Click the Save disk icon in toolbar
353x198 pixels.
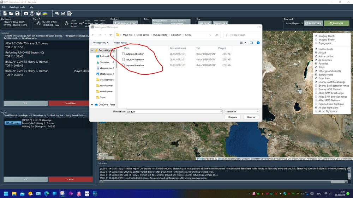point(17,13)
